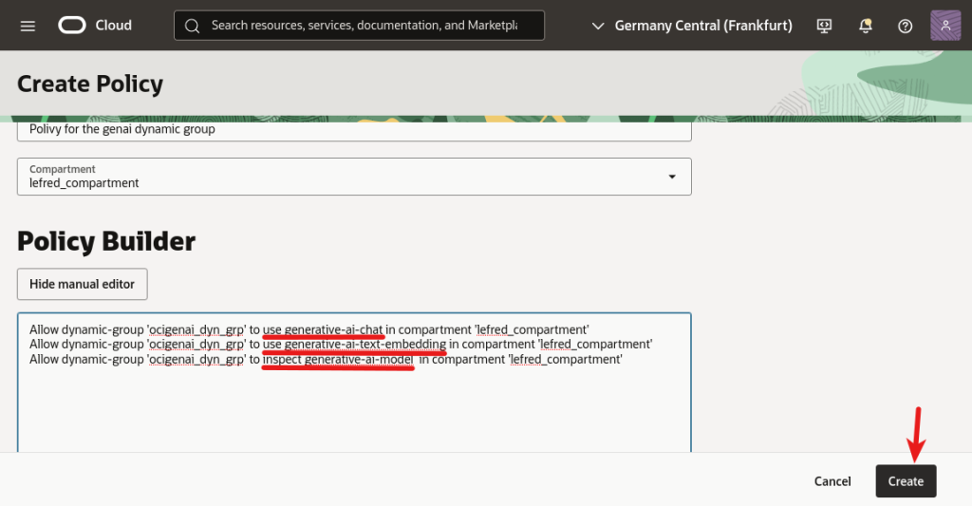Cancel policy creation

click(x=832, y=481)
